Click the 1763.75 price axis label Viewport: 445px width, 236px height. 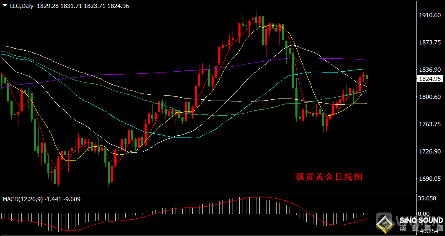429,124
